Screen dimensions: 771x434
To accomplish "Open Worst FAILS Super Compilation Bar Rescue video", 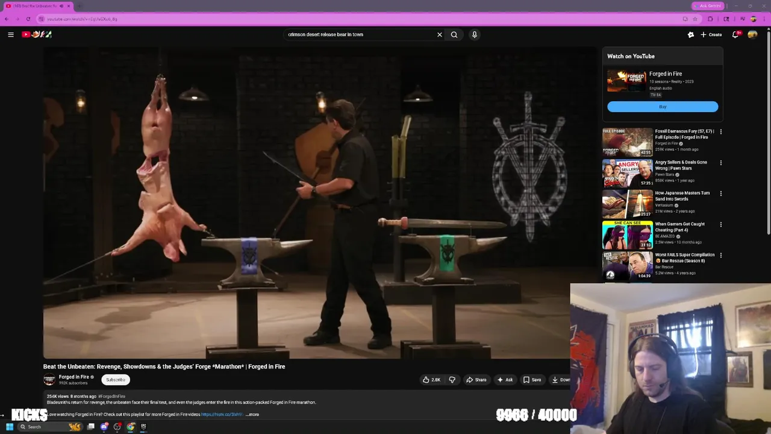I will tap(685, 257).
